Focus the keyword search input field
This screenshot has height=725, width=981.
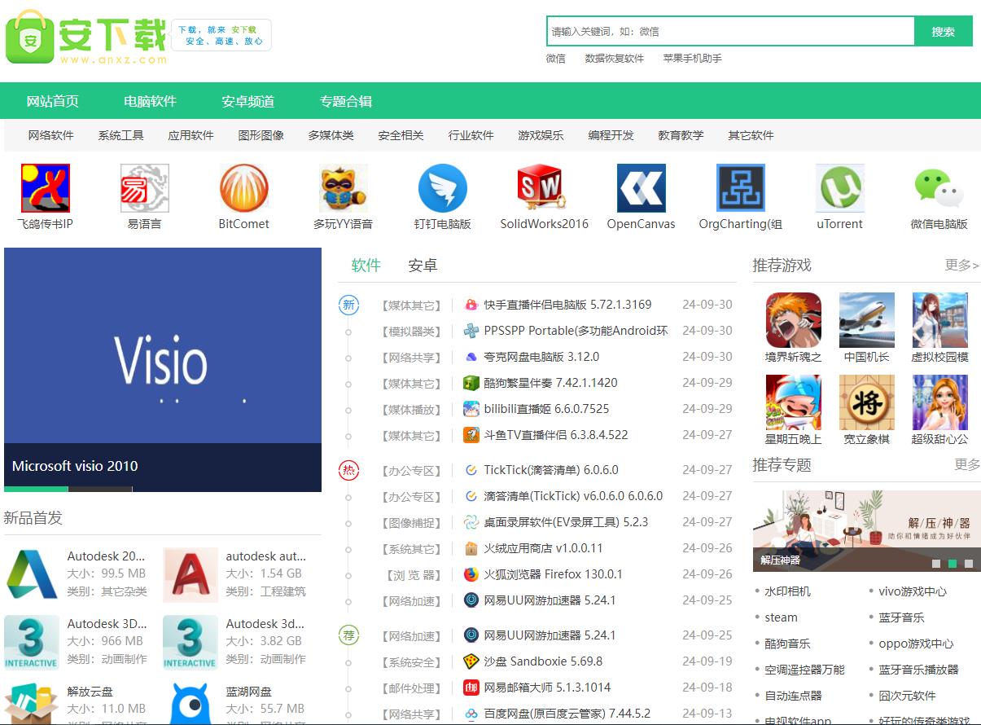coord(730,31)
